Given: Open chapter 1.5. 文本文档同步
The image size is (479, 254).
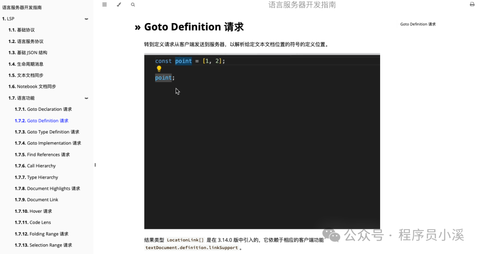Looking at the screenshot, I should [x=26, y=75].
